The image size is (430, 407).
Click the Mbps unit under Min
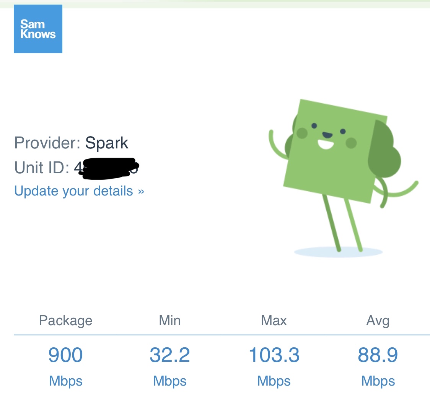click(x=170, y=381)
